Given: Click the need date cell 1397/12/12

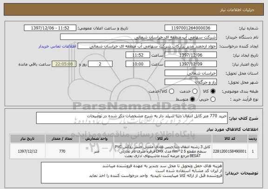Looking at the screenshot, I should [27, 151].
